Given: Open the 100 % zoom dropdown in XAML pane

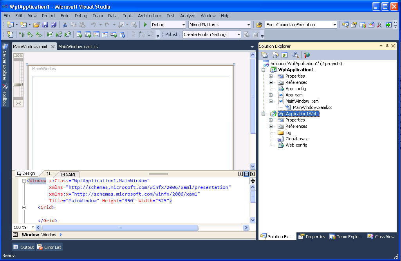Looking at the screenshot, I should 33,227.
